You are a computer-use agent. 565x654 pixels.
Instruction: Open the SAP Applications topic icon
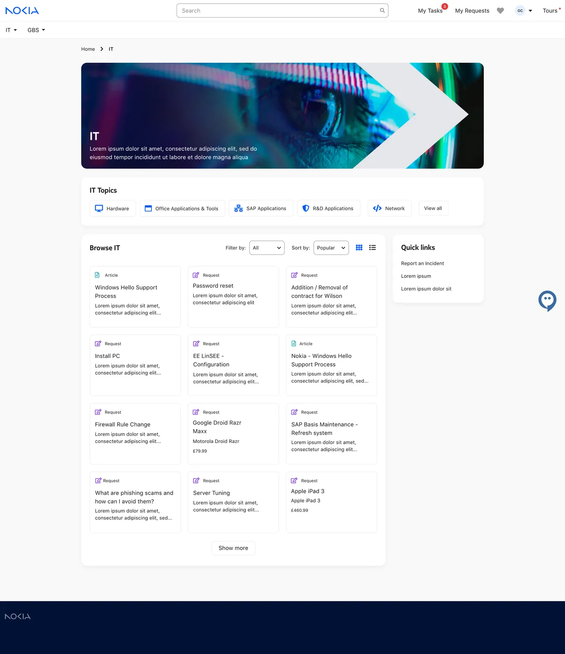(x=238, y=208)
